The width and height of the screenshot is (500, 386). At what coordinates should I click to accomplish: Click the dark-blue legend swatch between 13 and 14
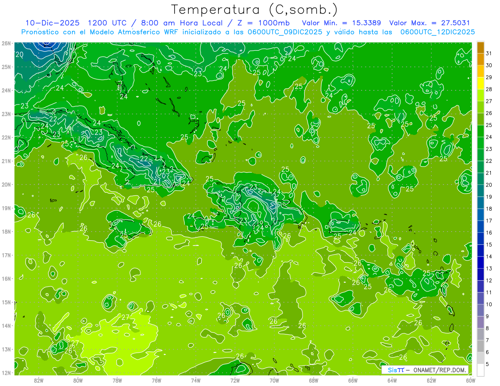click(480, 262)
